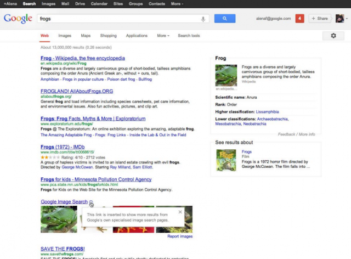Expand the More dropdown in search tabs
The image size is (351, 259).
pyautogui.click(x=163, y=36)
